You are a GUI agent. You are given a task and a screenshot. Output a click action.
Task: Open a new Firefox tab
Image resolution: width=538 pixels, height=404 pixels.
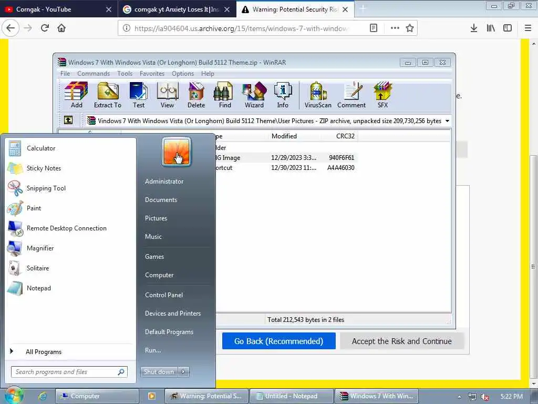click(x=363, y=9)
